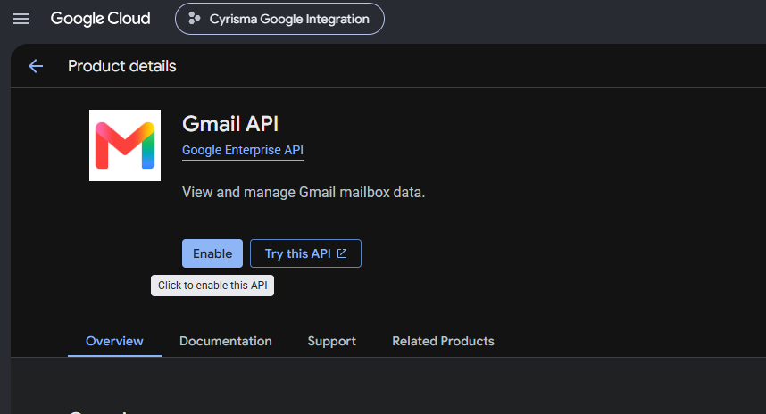Click the Gmail logo thumbnail

125,145
